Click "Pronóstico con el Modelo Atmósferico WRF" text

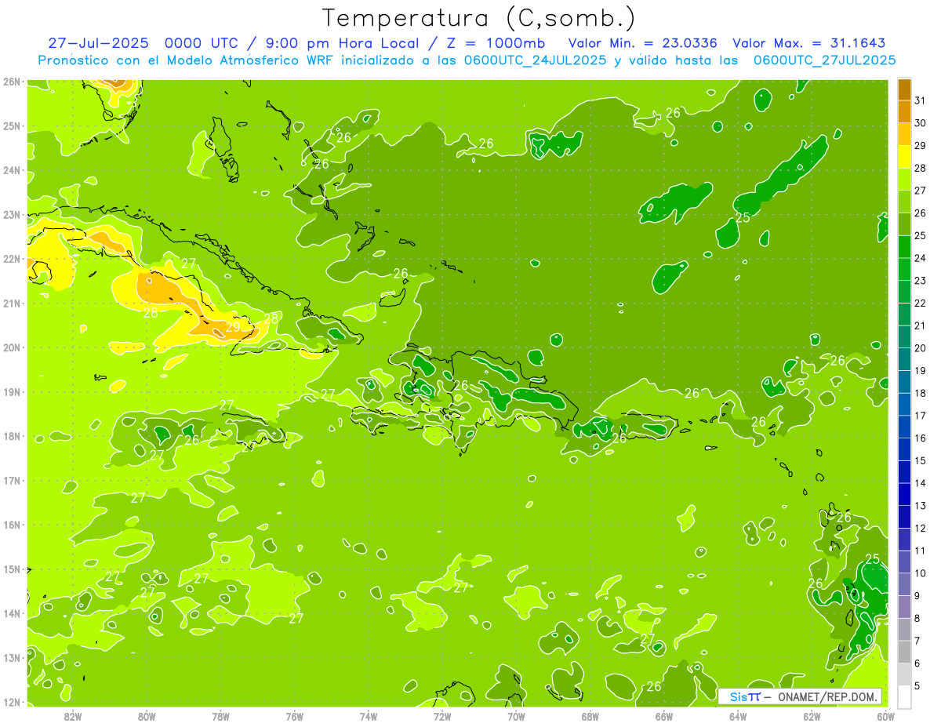187,60
